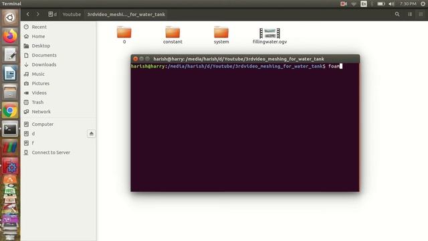Open the Ubuntu Dash search launcher
Viewport: 428px width, 241px height.
tap(10, 18)
